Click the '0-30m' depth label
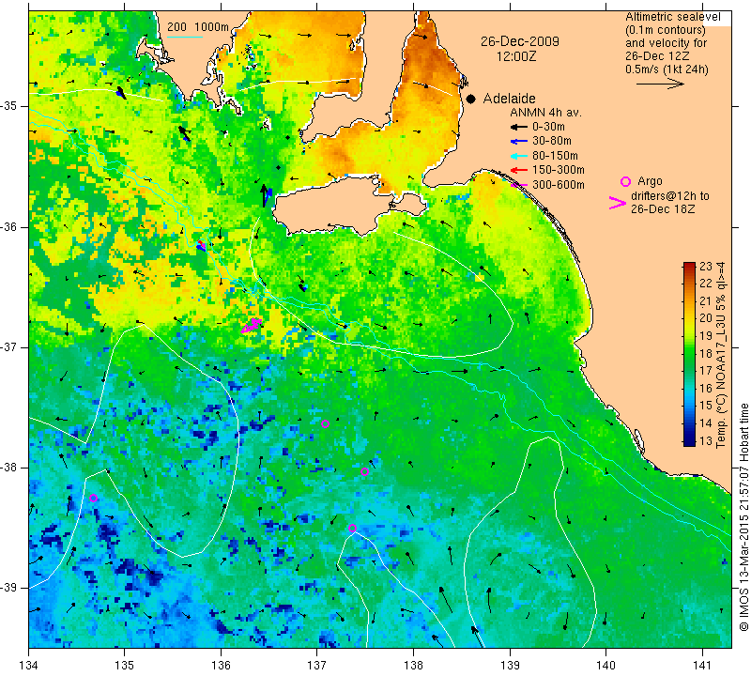The height and width of the screenshot is (676, 751). click(x=548, y=127)
